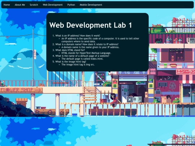This screenshot has height=146, width=195.
Task: Open the Web Development section
Action: pyautogui.click(x=53, y=5)
